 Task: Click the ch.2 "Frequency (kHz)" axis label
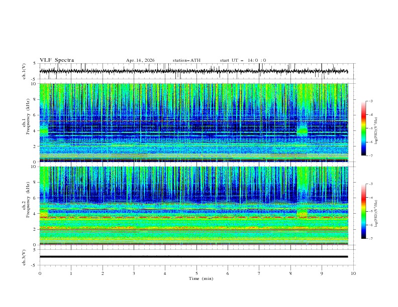click(x=28, y=200)
